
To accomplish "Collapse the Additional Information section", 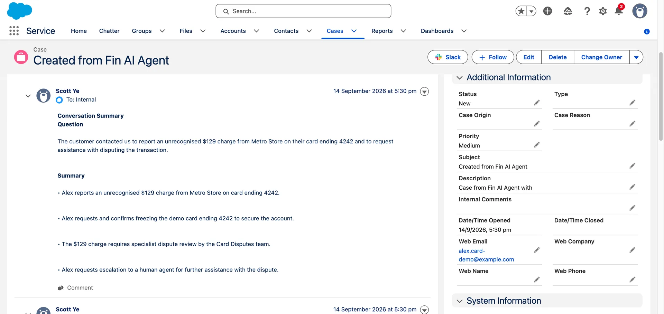I will tap(460, 78).
